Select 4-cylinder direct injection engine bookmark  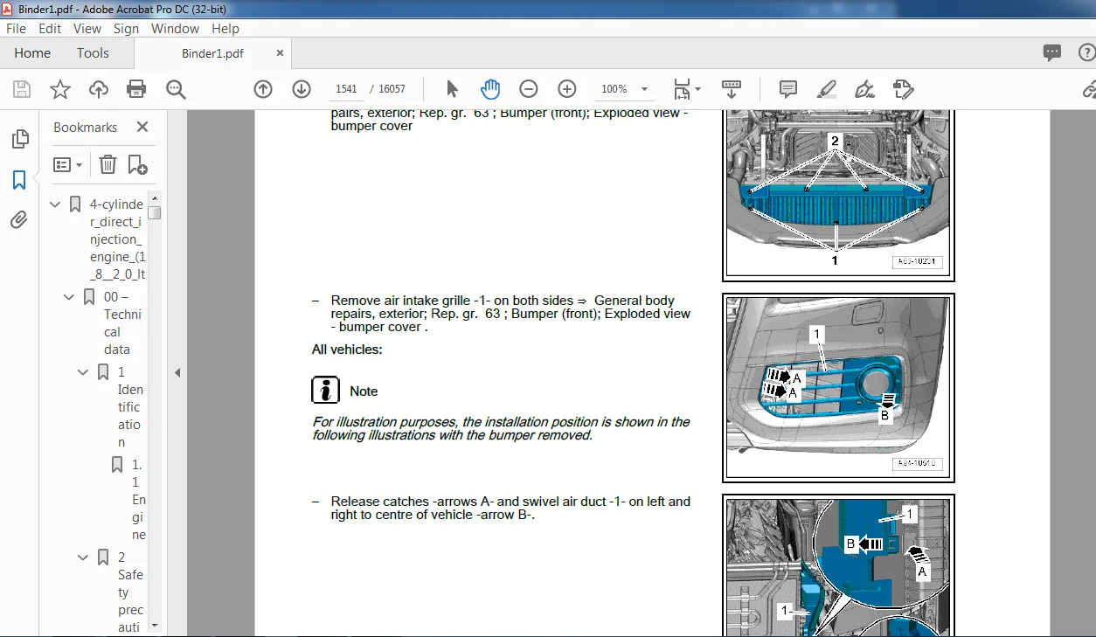coord(117,239)
